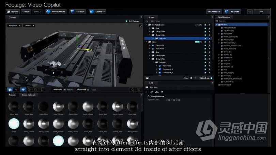Image resolution: width=276 pixels, height=155 pixels.
Task: Click the Edit panel second link icon
Action: (152, 92)
